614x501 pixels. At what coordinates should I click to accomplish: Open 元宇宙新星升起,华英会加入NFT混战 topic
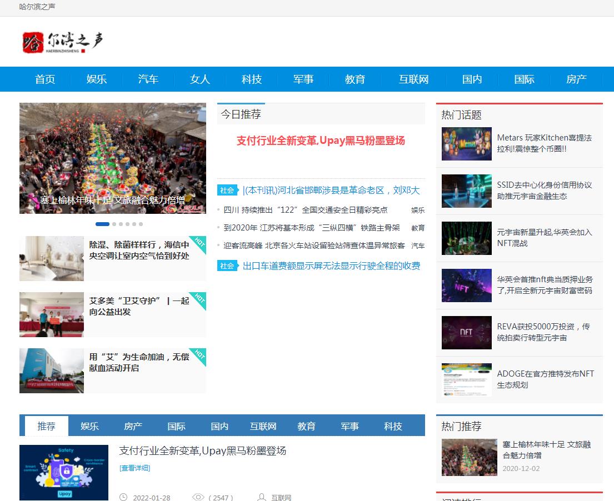(545, 238)
